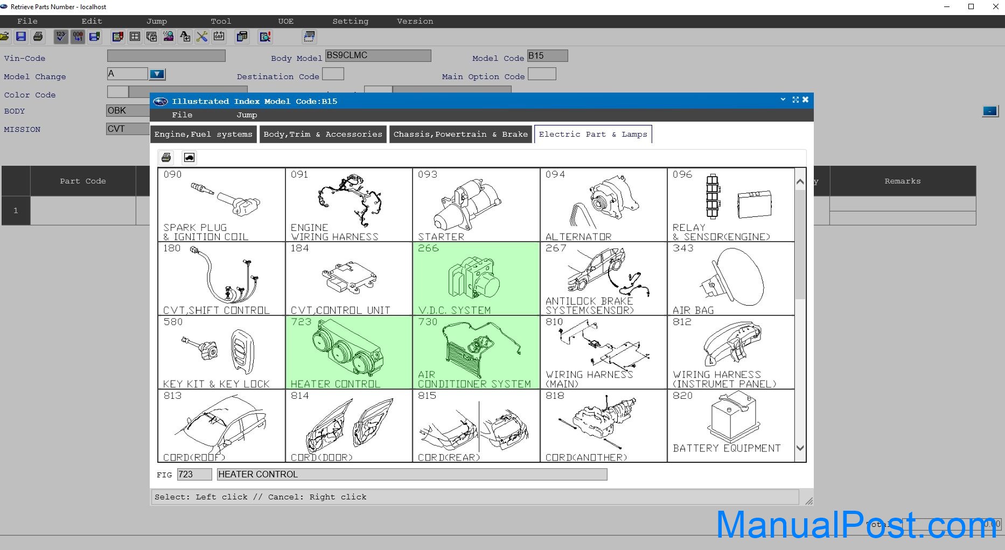Click the magnifier with exclamation icon
Image resolution: width=1005 pixels, height=550 pixels.
tap(265, 37)
